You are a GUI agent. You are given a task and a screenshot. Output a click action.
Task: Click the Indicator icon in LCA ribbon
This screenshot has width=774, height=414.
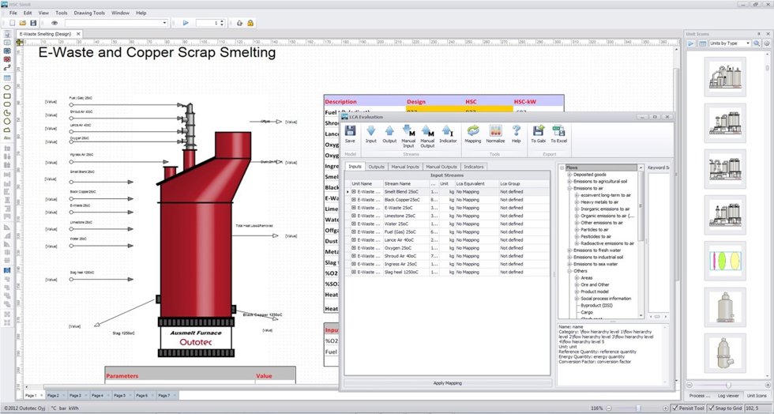tap(448, 131)
